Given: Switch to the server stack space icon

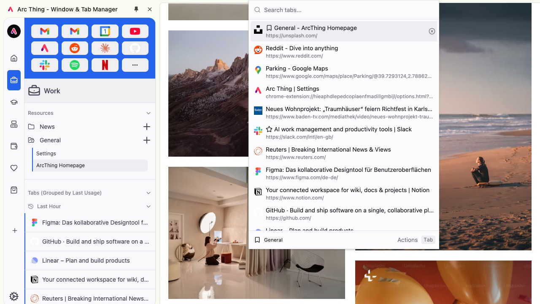Looking at the screenshot, I should pos(14,124).
